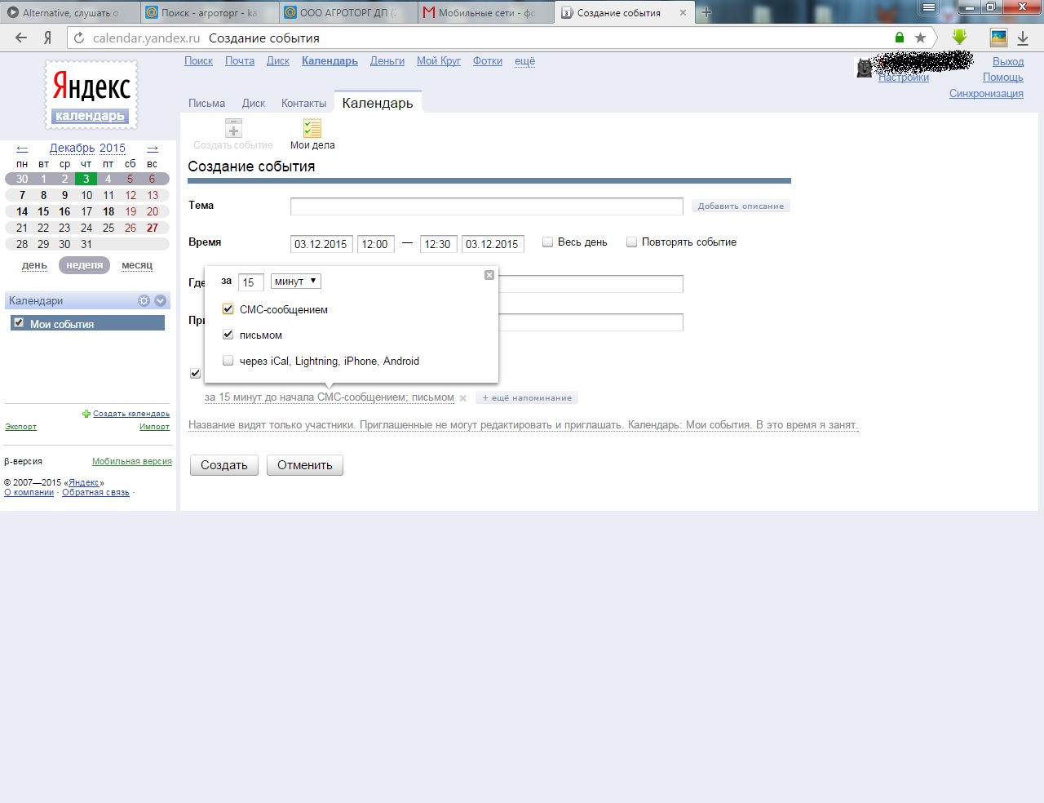This screenshot has width=1044, height=803.
Task: Close the Создание события browser tab
Action: coord(683,13)
